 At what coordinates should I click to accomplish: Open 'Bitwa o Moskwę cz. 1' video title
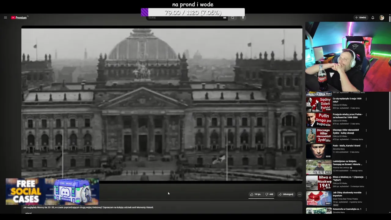tap(348, 178)
